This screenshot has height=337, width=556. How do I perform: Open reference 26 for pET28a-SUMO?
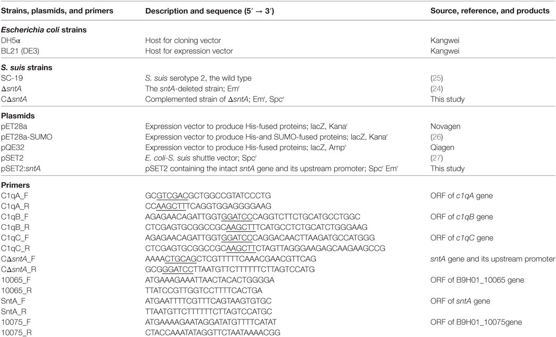[x=436, y=137]
